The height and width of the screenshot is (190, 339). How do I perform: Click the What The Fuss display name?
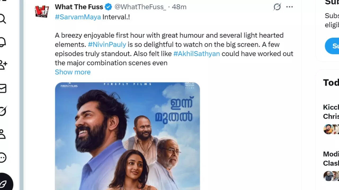[79, 7]
